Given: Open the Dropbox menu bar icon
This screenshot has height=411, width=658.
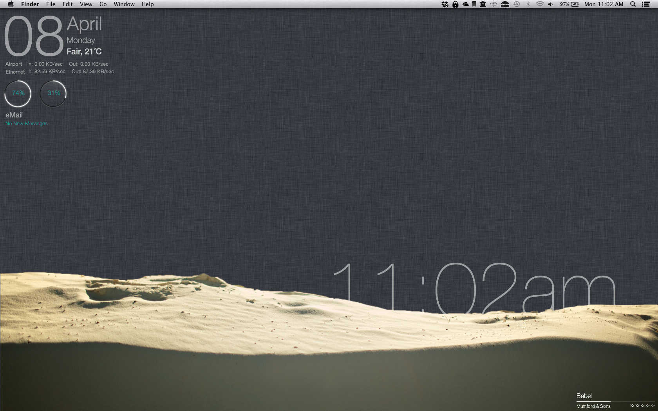Looking at the screenshot, I should 445,4.
